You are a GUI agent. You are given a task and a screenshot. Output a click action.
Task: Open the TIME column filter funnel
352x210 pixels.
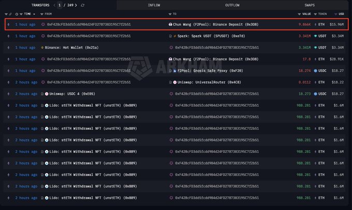point(21,14)
